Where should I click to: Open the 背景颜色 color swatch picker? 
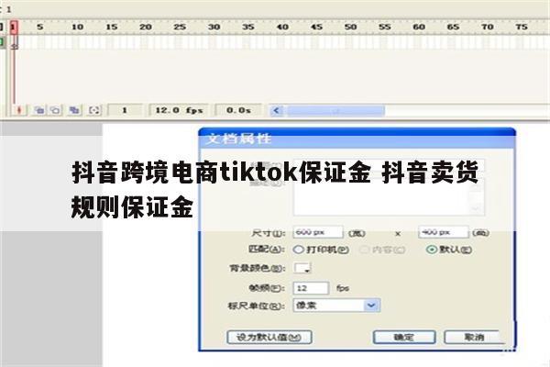(x=302, y=268)
